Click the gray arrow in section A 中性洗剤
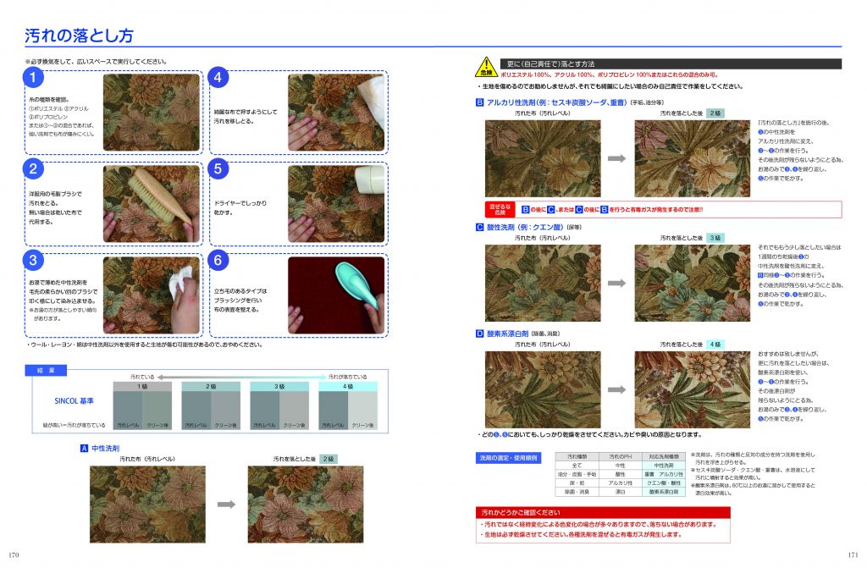The height and width of the screenshot is (568, 867). point(226,505)
